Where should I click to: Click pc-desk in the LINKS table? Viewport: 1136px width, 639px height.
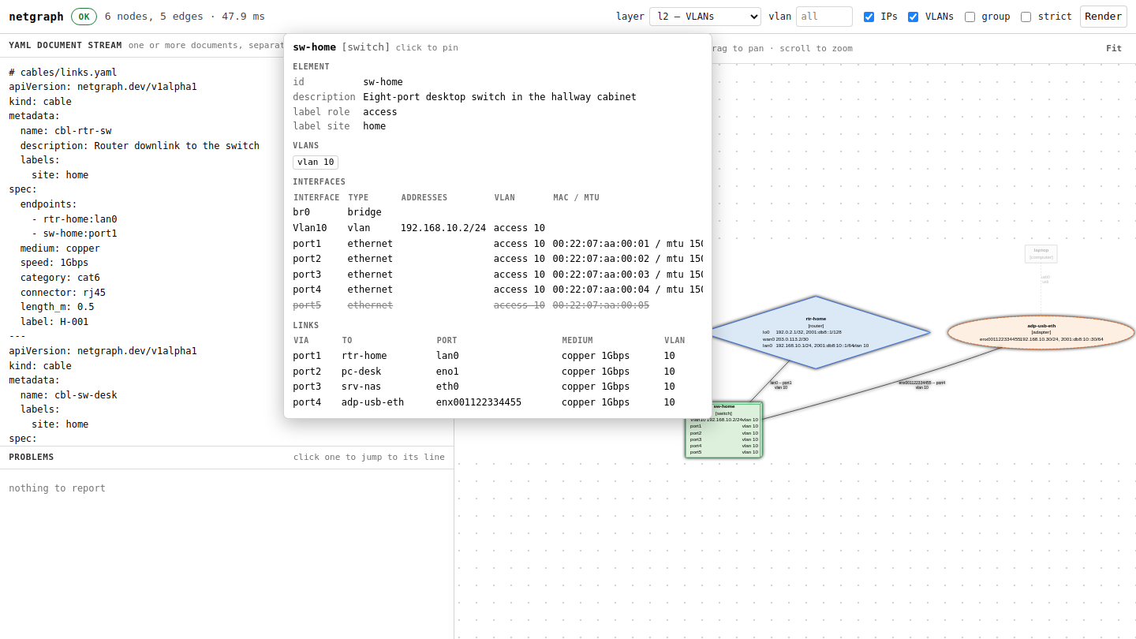361,372
